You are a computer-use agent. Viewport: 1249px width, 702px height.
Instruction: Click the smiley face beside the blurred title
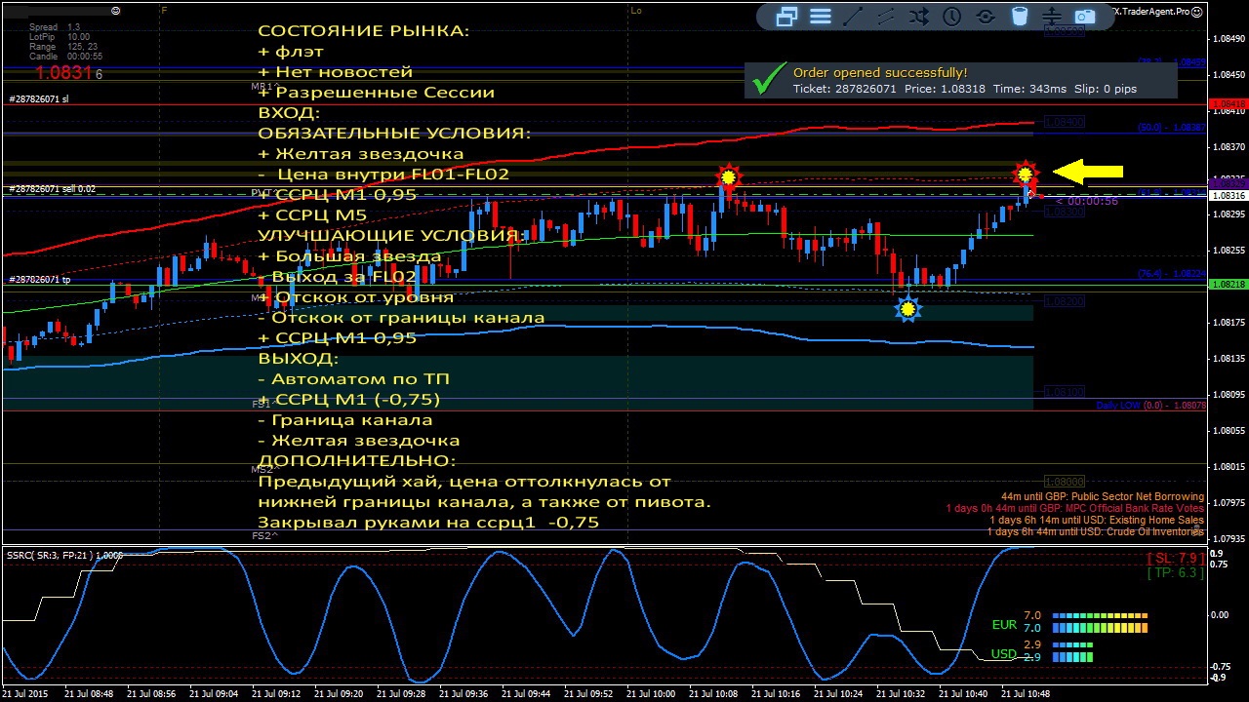pos(116,11)
